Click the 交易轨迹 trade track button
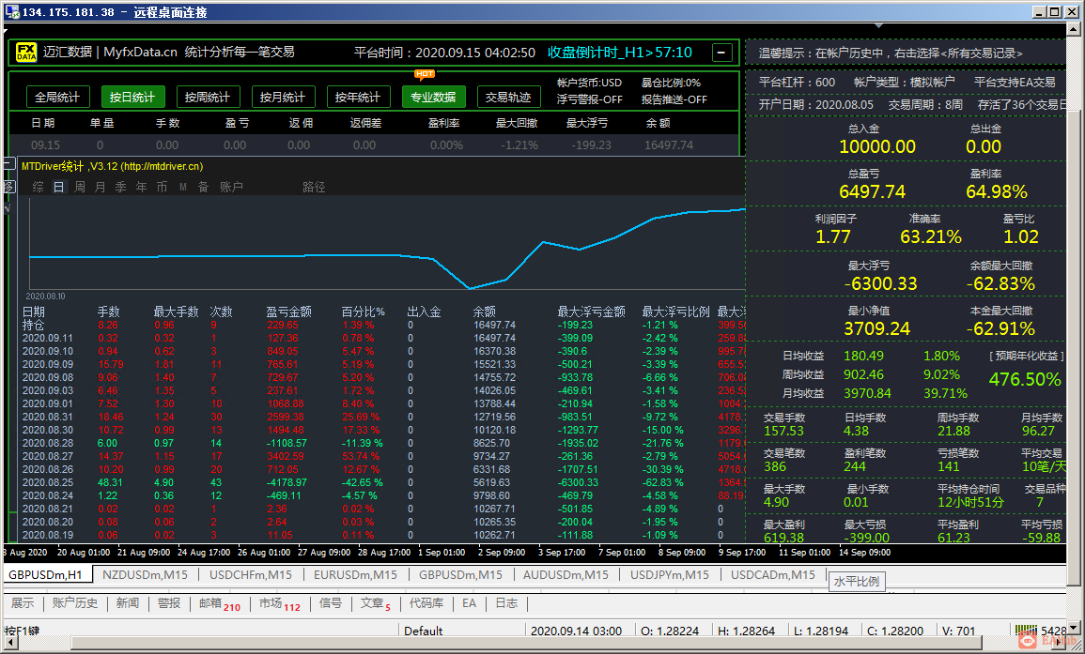Screen dimensions: 1085x654 click(508, 97)
